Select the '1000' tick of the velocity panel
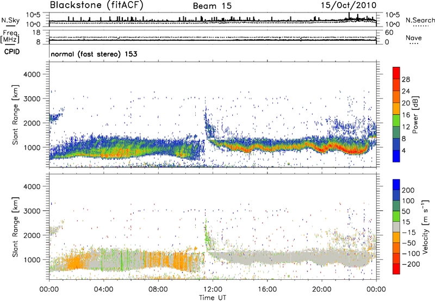This screenshot has width=435, height=301. 32,260
